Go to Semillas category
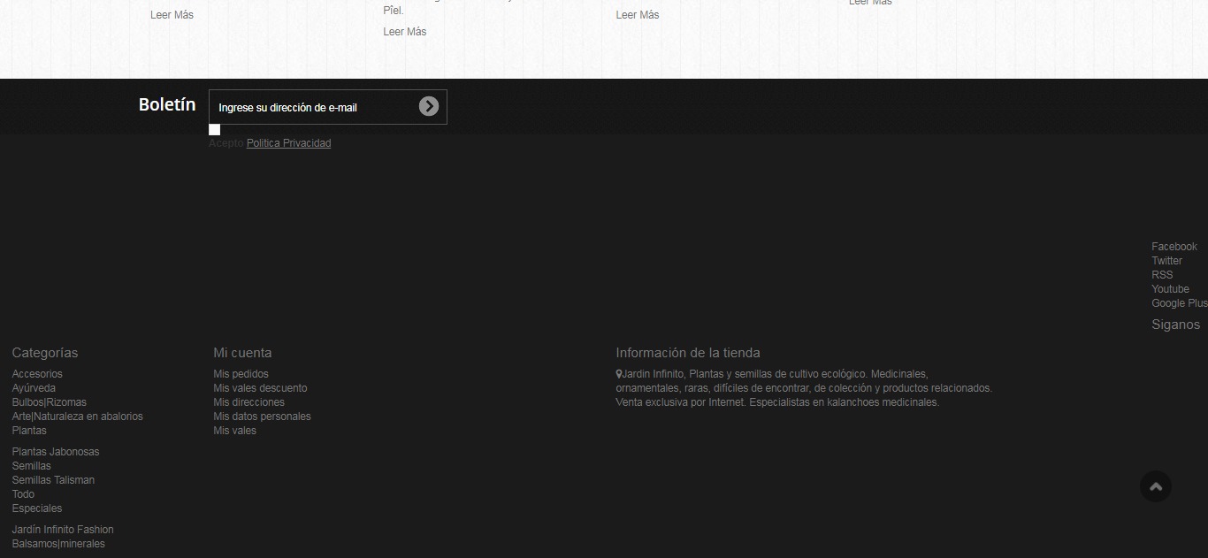 [x=32, y=466]
